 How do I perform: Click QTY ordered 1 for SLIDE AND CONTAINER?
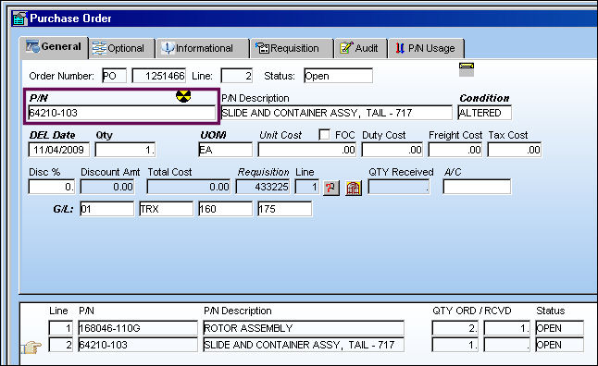[455, 345]
